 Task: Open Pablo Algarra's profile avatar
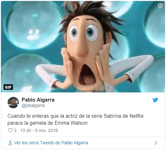pyautogui.click(x=13, y=103)
